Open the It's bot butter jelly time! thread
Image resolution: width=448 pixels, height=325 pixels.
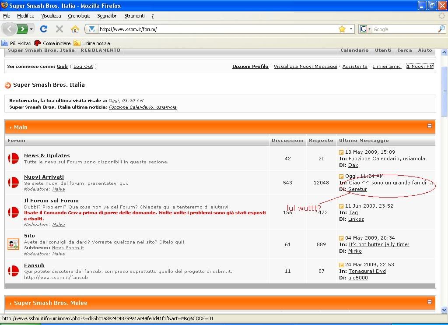click(379, 244)
